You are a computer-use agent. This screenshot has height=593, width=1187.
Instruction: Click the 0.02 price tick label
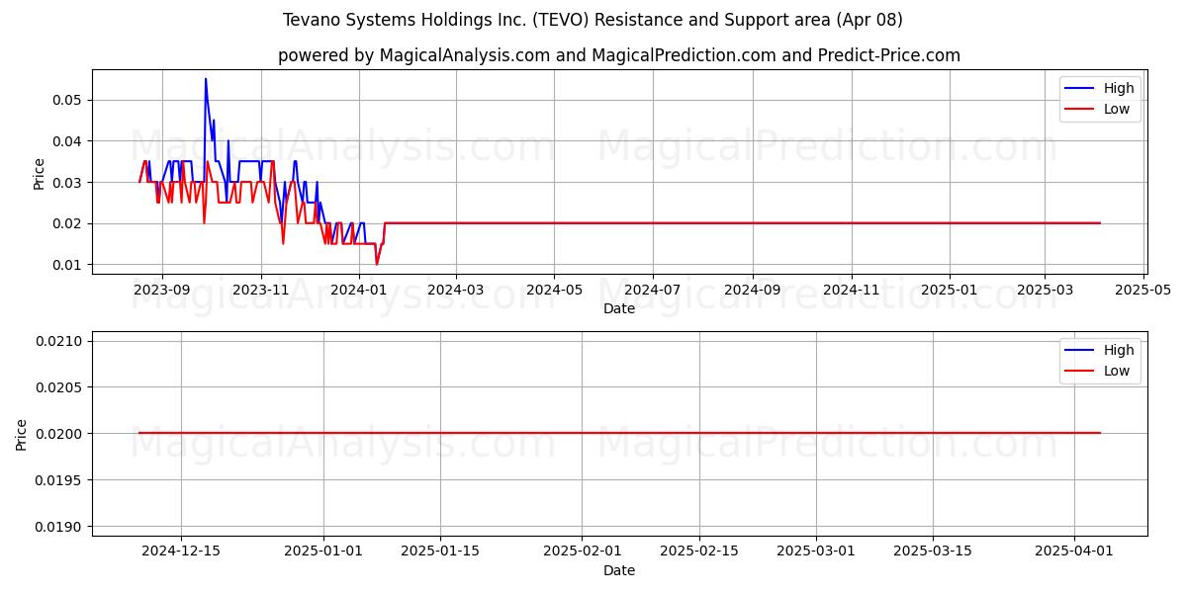tap(67, 223)
